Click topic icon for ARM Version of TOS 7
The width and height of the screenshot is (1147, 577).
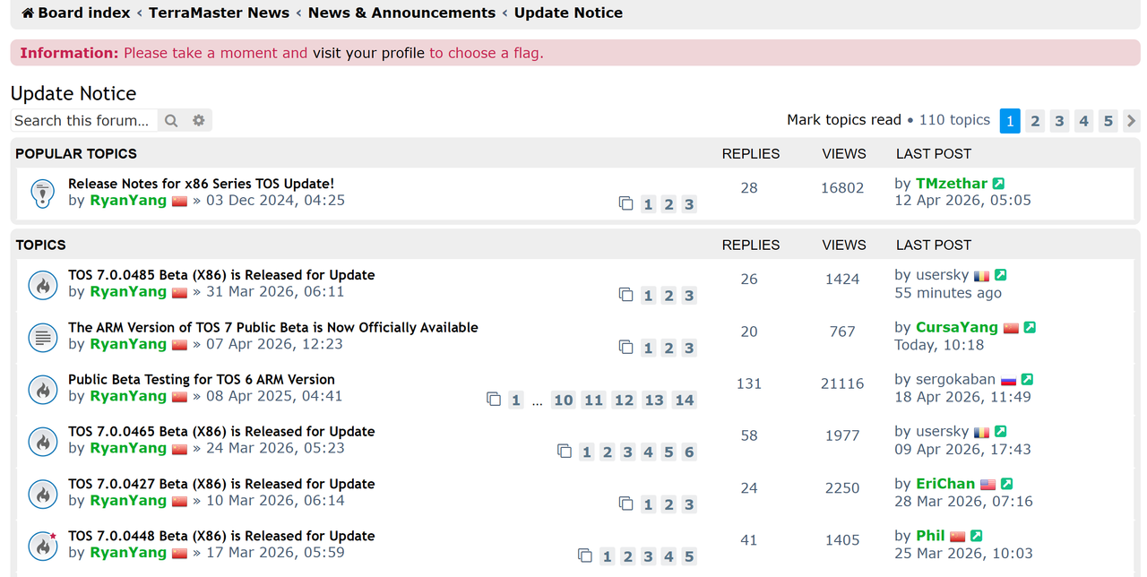pos(42,337)
